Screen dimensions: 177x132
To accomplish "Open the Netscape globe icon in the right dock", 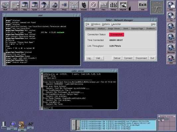I will click(x=171, y=49).
